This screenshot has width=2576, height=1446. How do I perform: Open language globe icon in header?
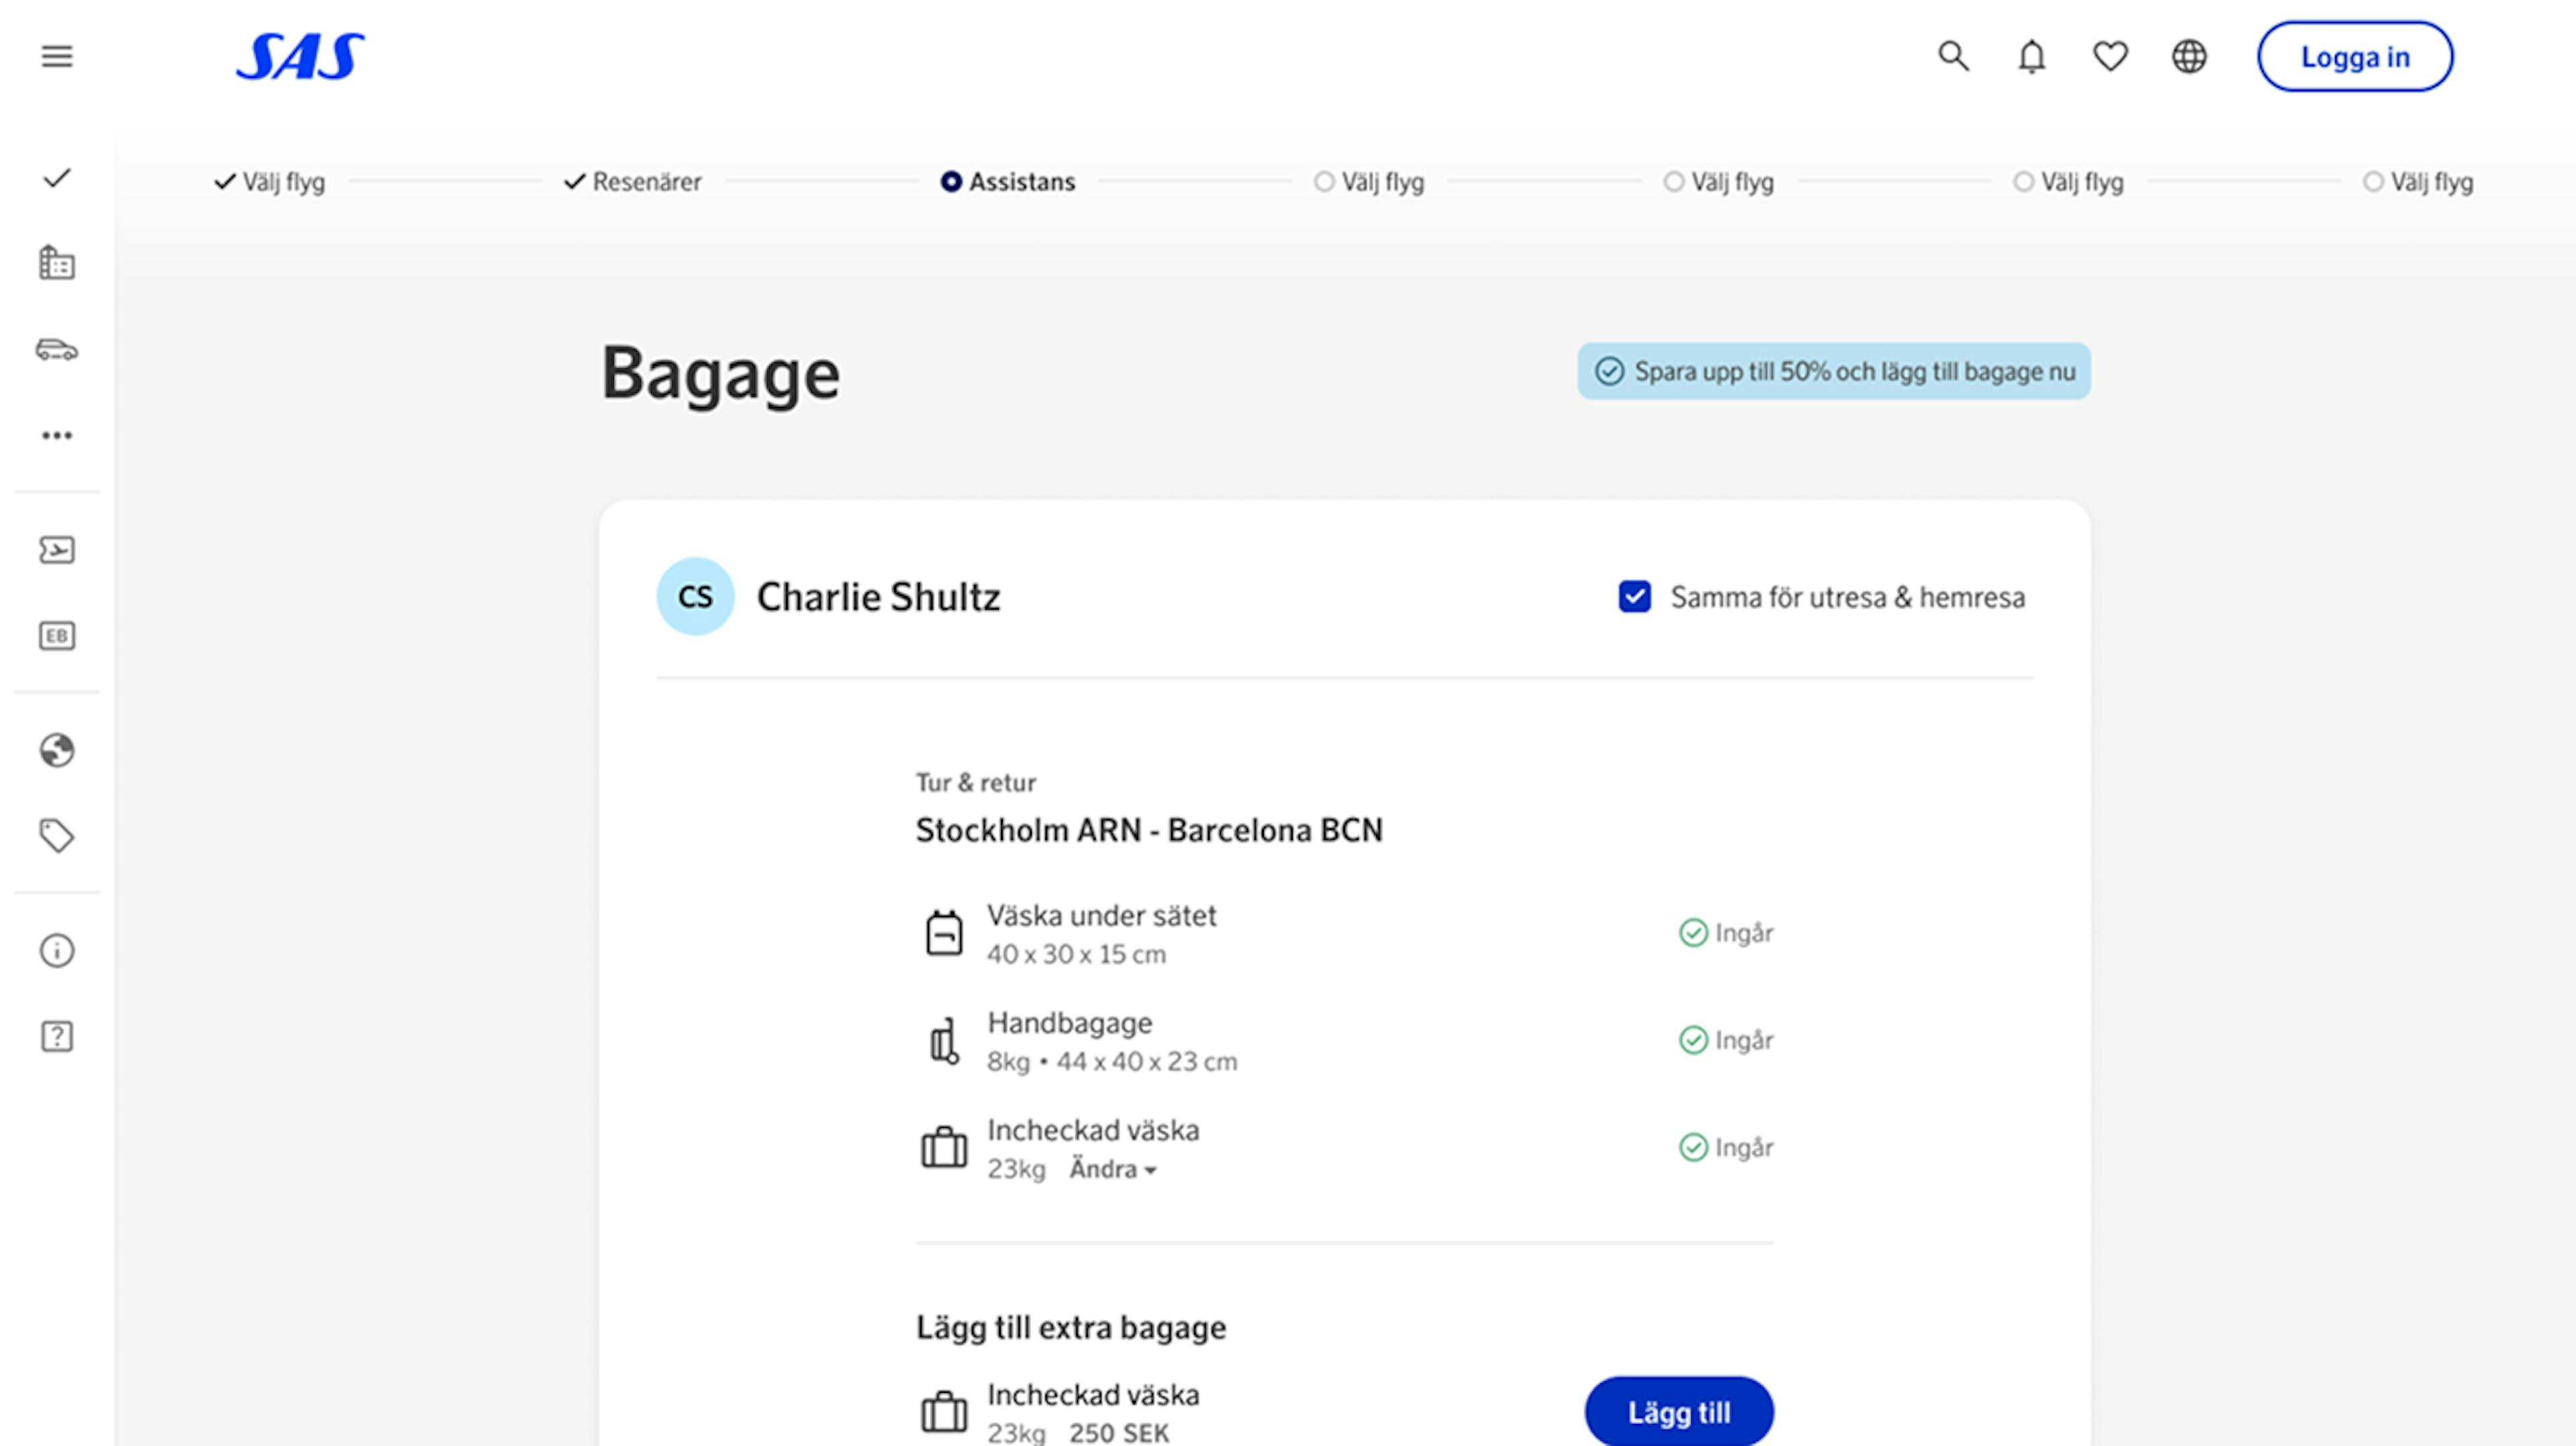point(2189,56)
